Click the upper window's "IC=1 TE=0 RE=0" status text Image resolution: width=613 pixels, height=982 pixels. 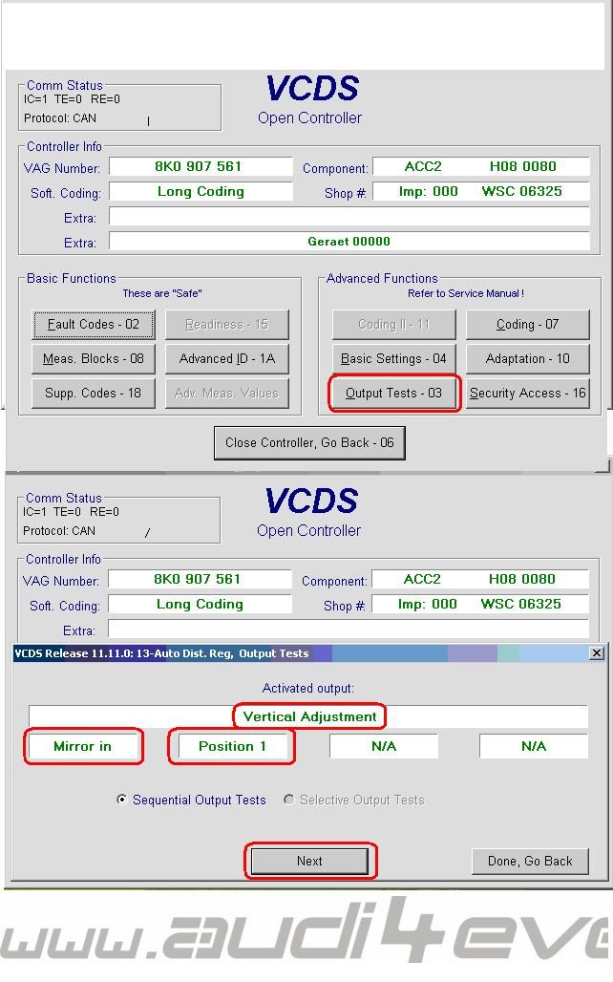click(72, 99)
